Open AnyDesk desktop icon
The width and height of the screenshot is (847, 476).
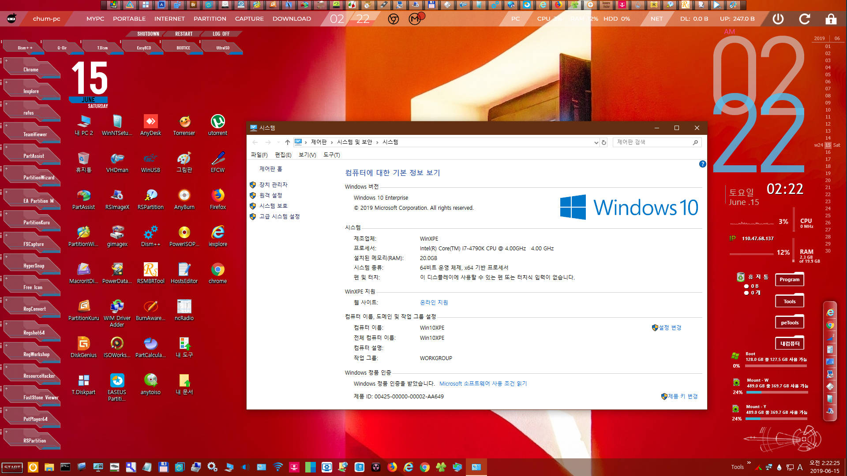(150, 125)
